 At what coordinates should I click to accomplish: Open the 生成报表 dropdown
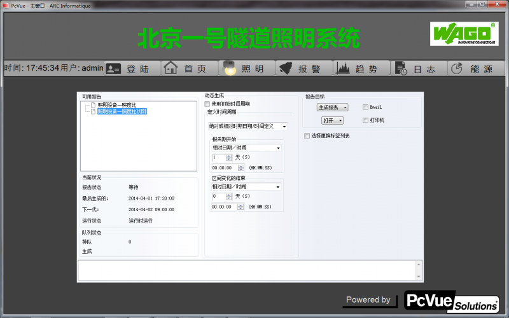[332, 107]
